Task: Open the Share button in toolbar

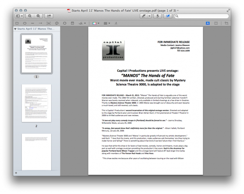Action: point(49,16)
